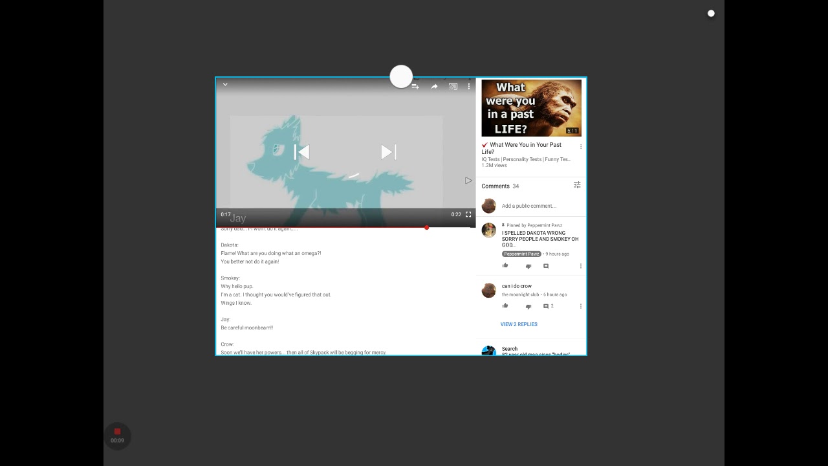The height and width of the screenshot is (466, 828).
Task: Share the video using arrow icon
Action: tap(434, 86)
